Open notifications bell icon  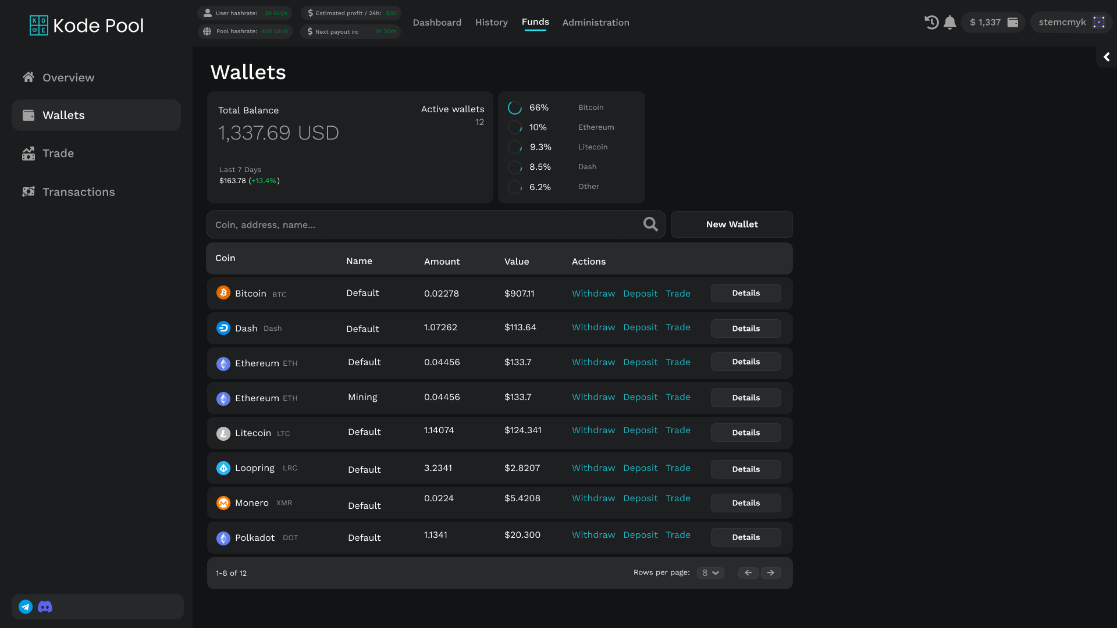click(950, 22)
